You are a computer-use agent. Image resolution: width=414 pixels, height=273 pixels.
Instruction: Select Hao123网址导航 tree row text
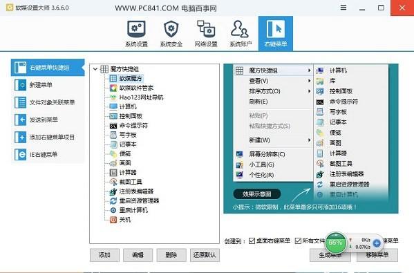141,97
